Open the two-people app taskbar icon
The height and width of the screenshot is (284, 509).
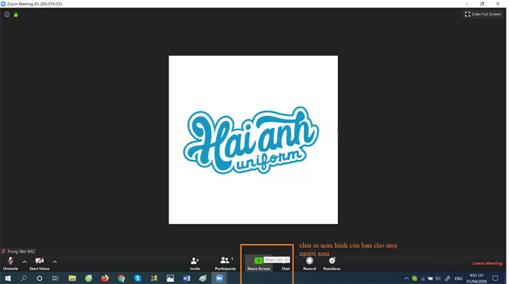(x=154, y=278)
